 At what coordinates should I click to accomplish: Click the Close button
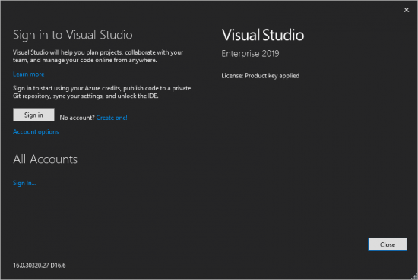(388, 244)
